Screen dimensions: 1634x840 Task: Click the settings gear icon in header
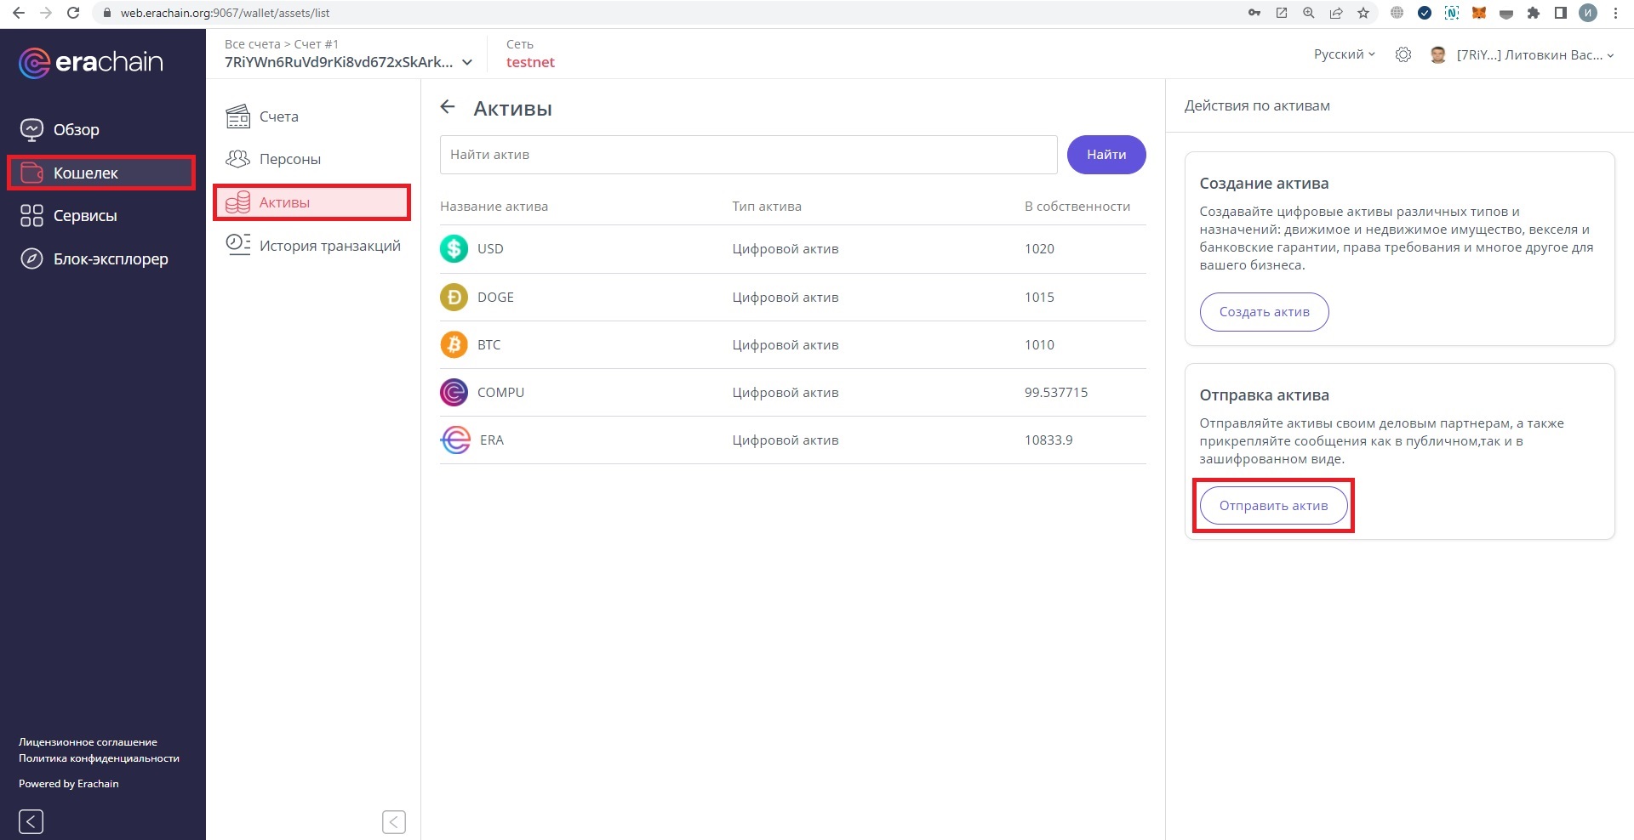tap(1403, 54)
